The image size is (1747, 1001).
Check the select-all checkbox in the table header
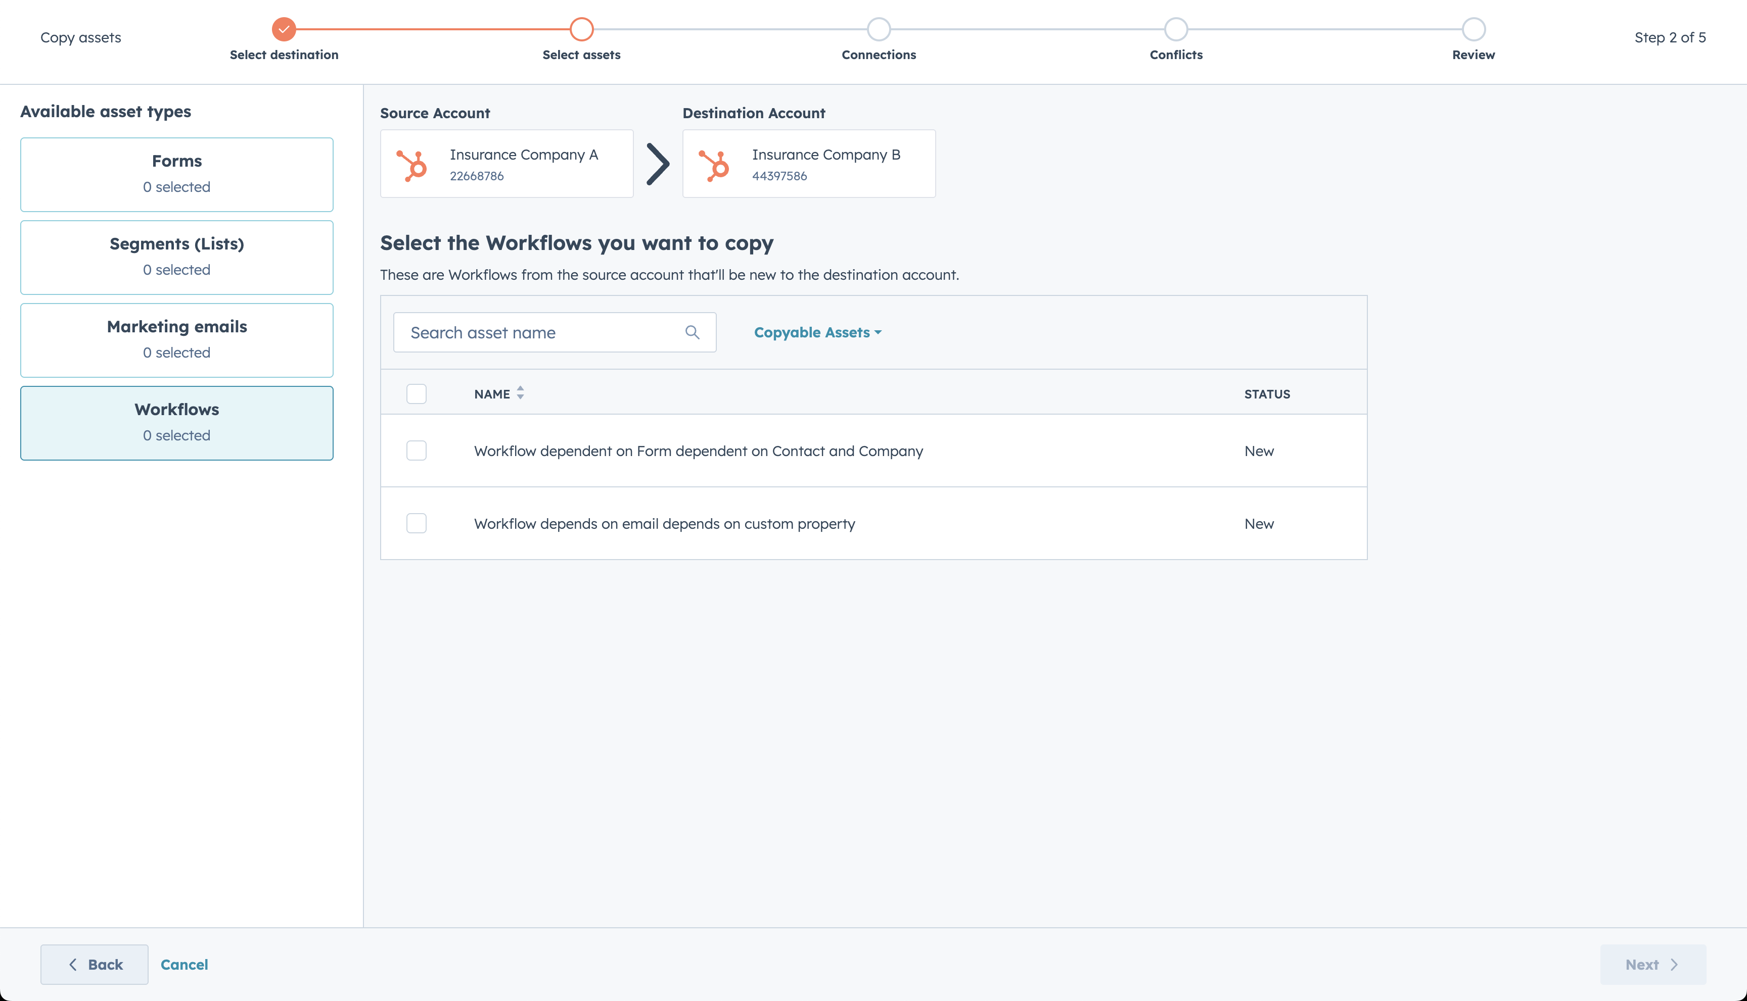[x=417, y=393]
